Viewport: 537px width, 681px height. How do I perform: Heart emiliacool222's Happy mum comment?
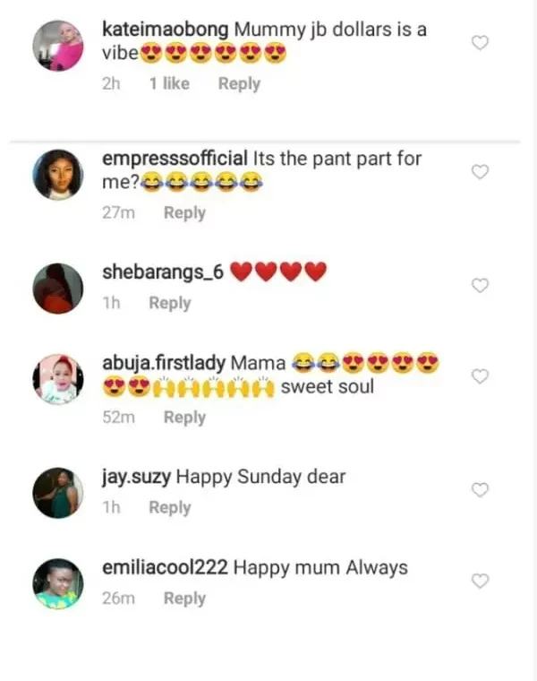480,581
